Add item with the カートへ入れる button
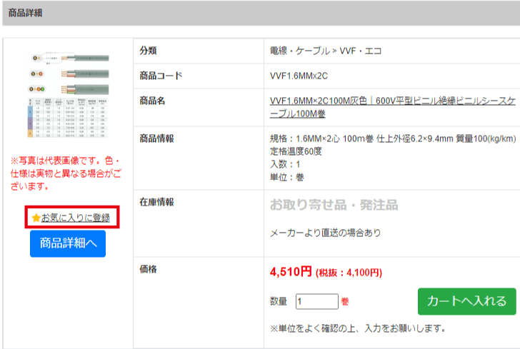Screen dimensions: 520x349 click(x=466, y=300)
